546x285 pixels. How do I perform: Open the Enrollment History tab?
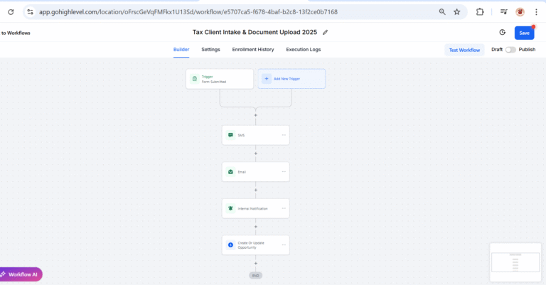coord(253,50)
